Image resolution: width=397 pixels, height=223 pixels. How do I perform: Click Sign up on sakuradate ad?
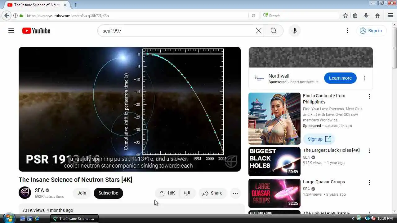(x=319, y=139)
